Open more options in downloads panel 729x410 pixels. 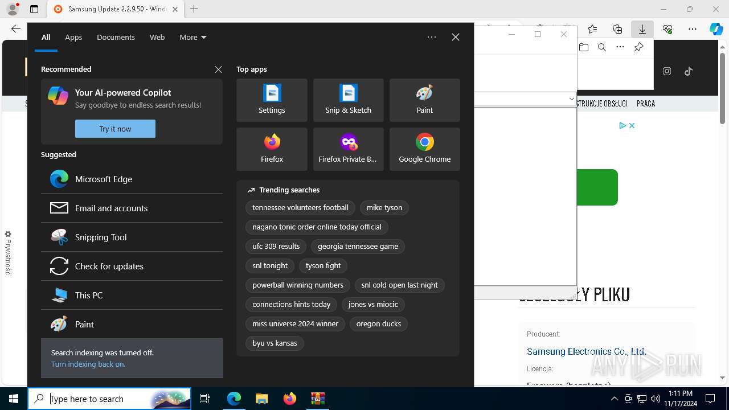click(620, 47)
